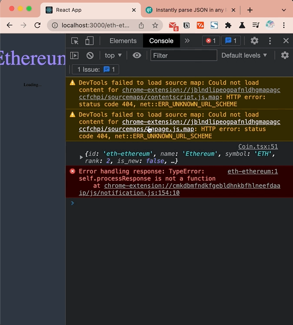Open the 'Default levels' dropdown

point(244,55)
